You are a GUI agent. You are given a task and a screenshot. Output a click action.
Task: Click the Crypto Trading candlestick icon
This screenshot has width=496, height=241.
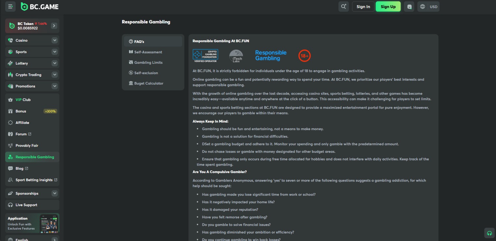(10, 75)
